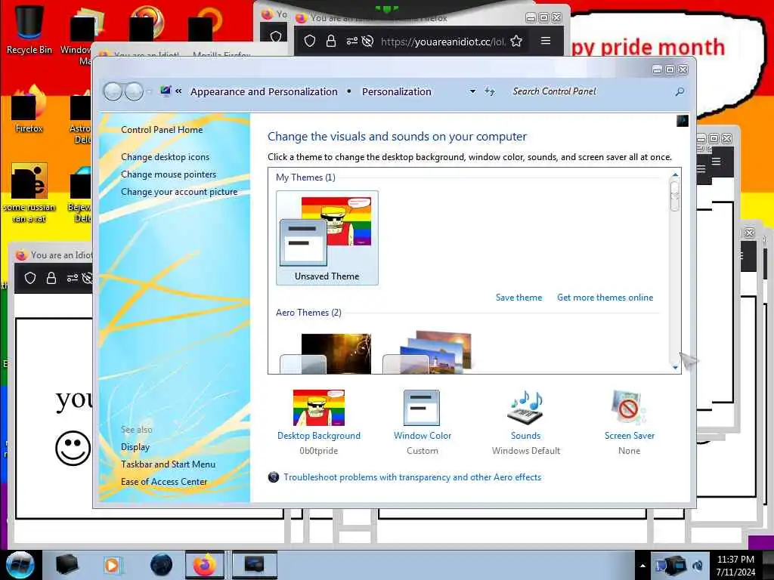774x580 pixels.
Task: Click the Windows Start button
Action: [20, 565]
